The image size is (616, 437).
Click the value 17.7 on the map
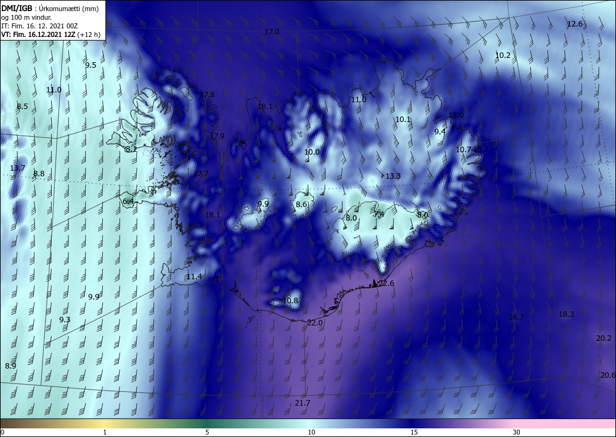[201, 173]
